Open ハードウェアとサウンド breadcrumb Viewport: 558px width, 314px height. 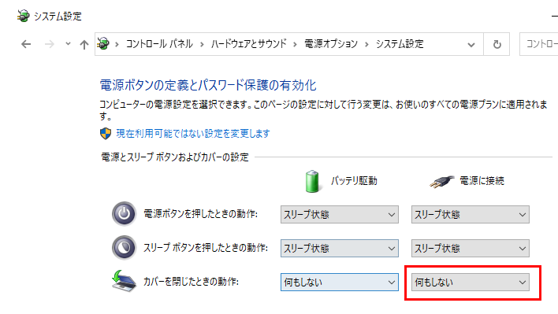click(x=248, y=44)
